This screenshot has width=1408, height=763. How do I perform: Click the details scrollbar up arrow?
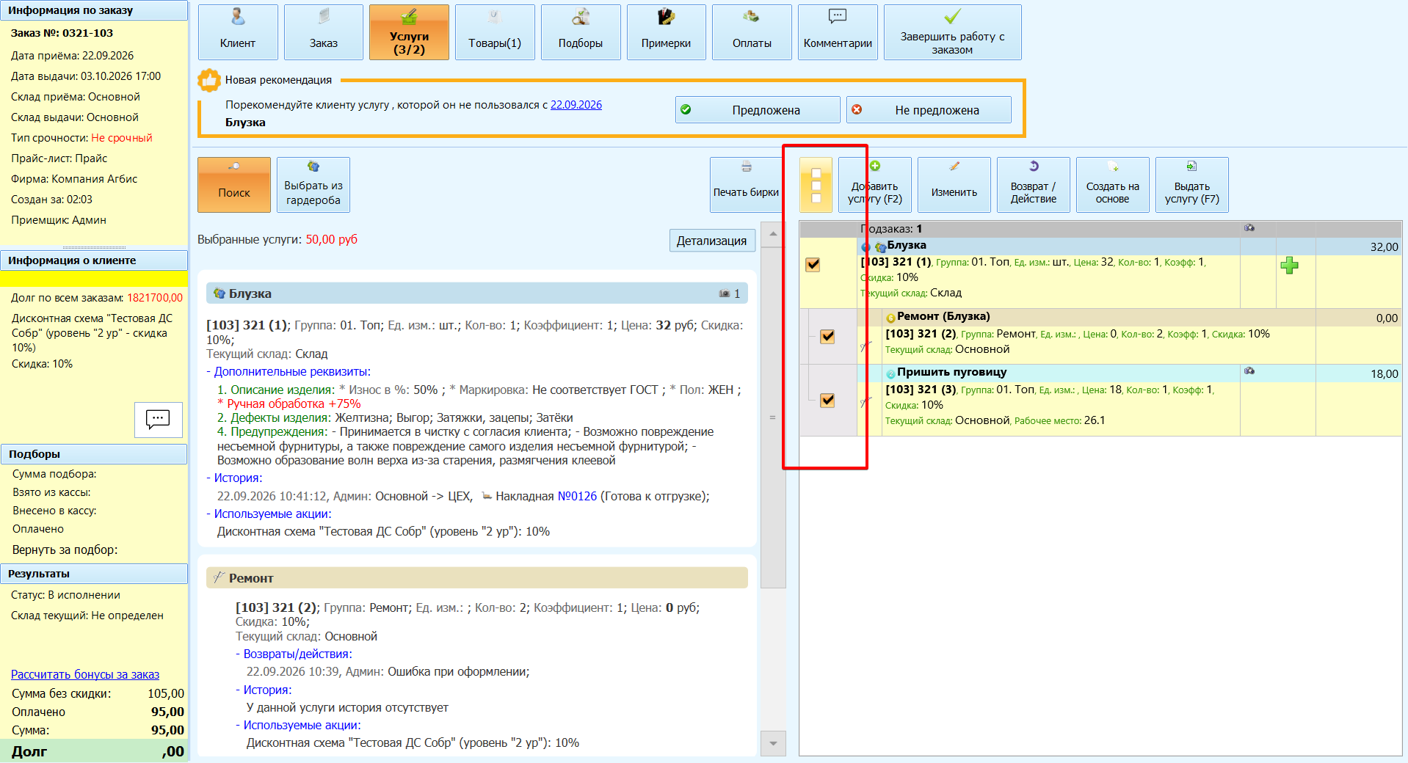773,234
